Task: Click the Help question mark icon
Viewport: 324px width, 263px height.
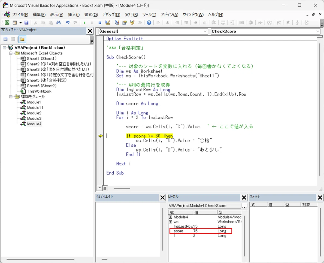Action: coord(149,23)
